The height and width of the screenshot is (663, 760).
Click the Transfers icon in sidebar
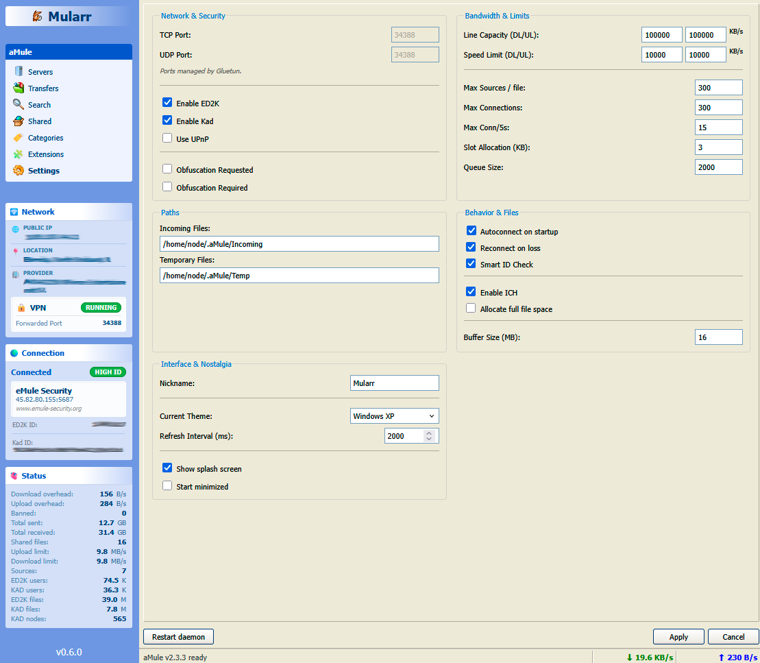[19, 88]
